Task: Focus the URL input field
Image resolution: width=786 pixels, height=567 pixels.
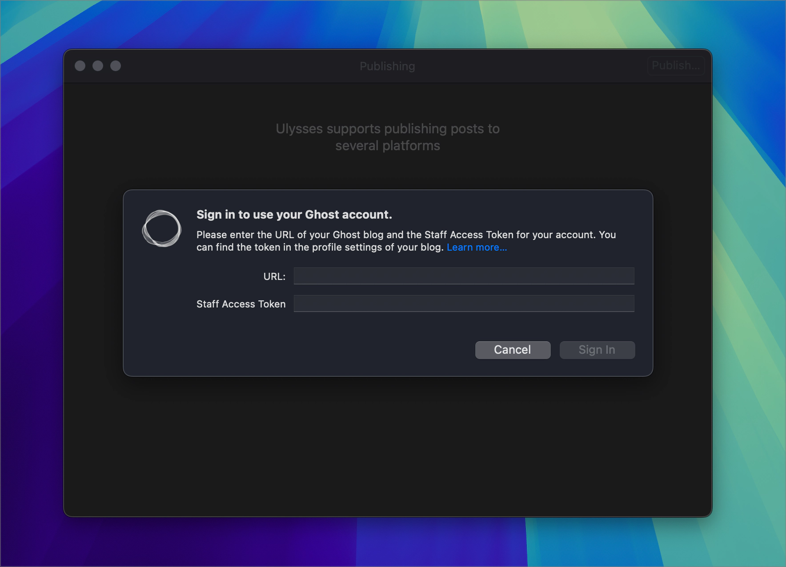Action: 464,276
